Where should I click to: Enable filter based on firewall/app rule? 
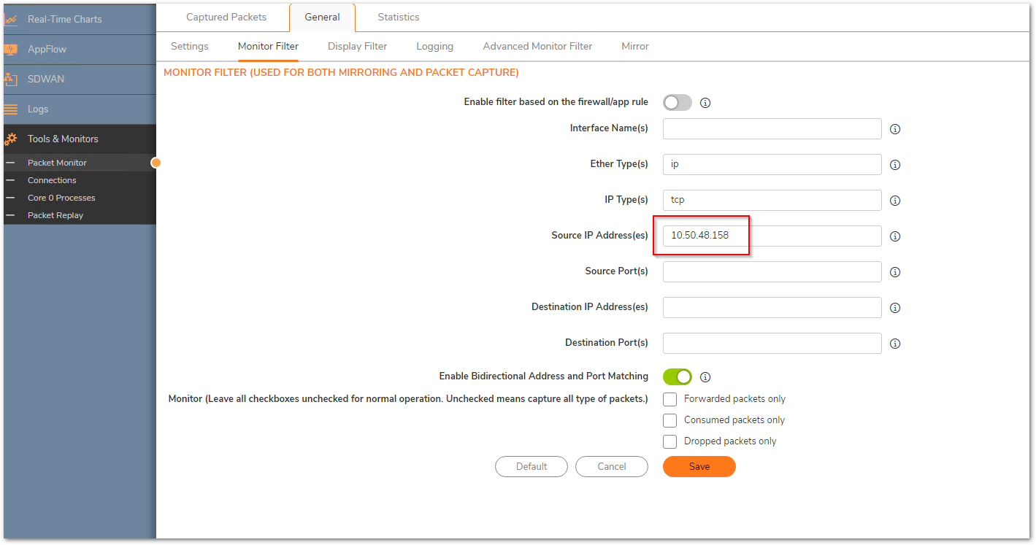(x=678, y=103)
